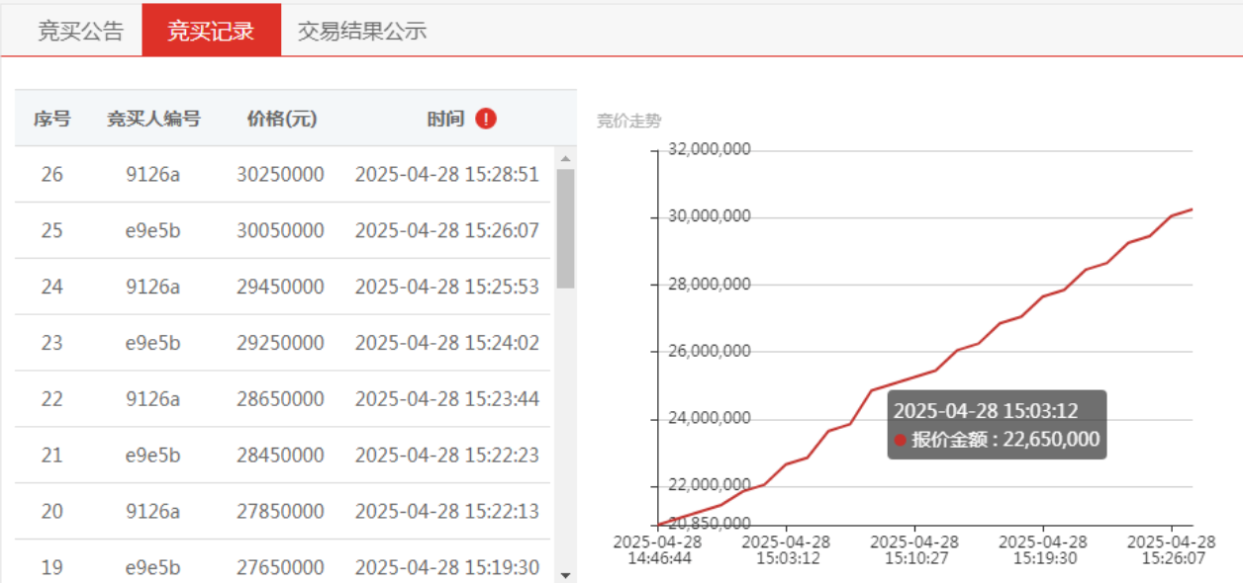Select bid row 26 price 30250000
This screenshot has width=1243, height=583.
pyautogui.click(x=281, y=175)
